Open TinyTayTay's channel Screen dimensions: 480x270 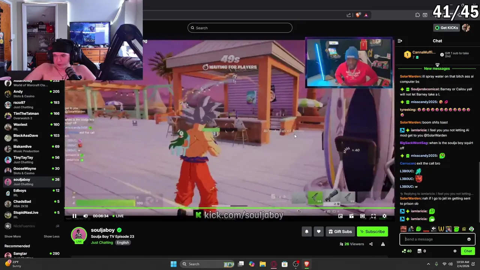32,160
